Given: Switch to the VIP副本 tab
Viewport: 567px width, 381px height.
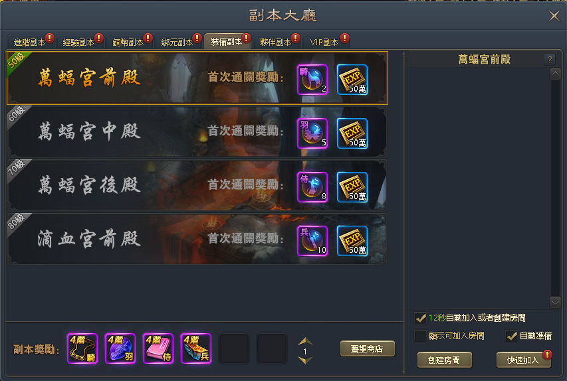Looking at the screenshot, I should pos(326,42).
